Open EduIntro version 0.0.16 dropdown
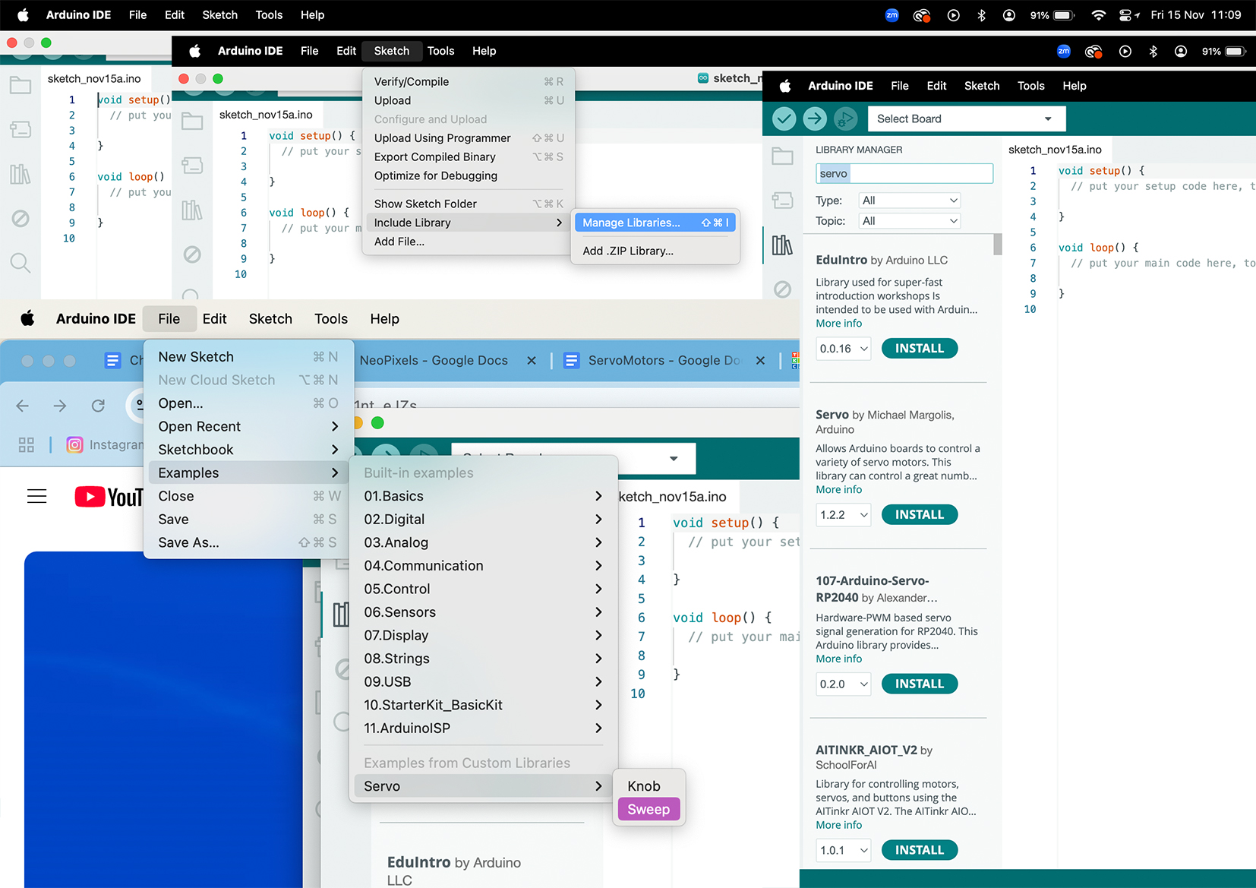Screen dimensions: 1256x888 pos(844,349)
